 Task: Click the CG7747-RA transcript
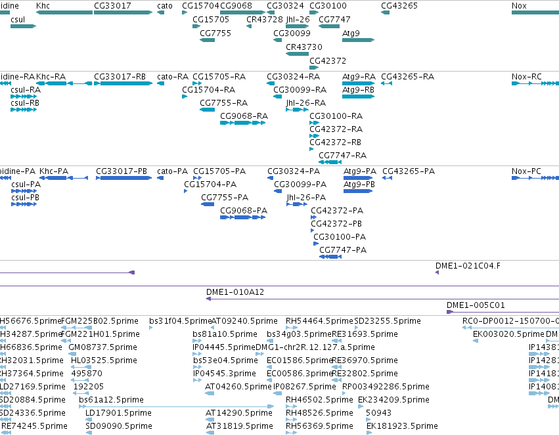[x=330, y=162]
